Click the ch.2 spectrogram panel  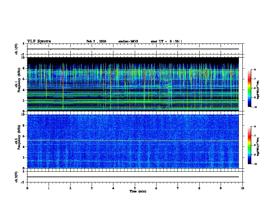[133, 141]
